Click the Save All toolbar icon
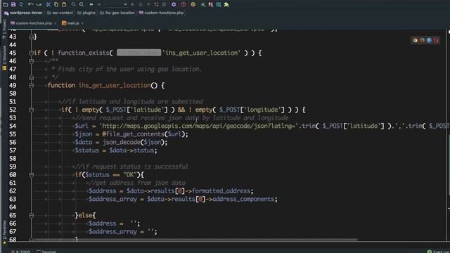This screenshot has width=450, height=253. coord(13,4)
